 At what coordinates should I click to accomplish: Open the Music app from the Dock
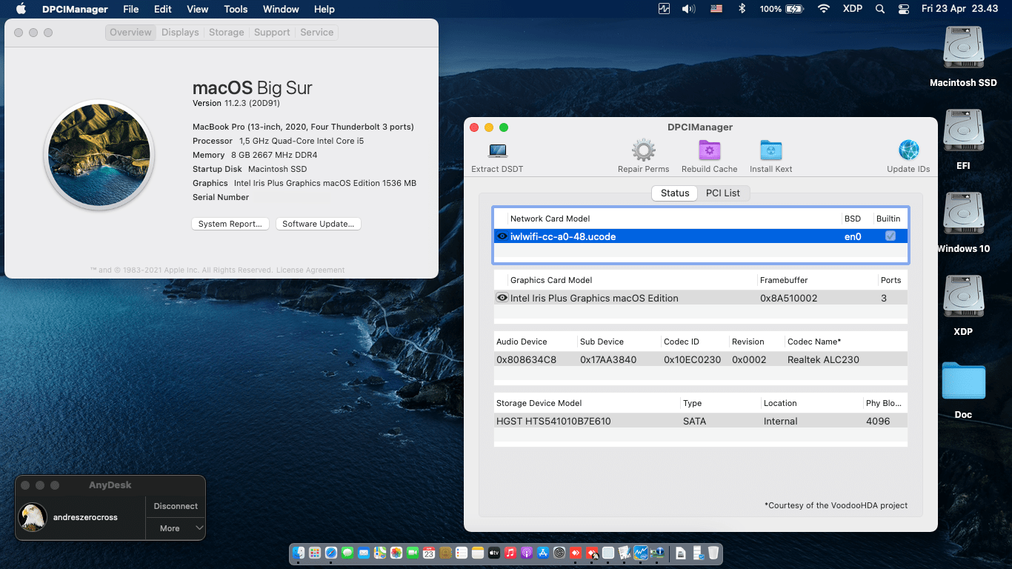click(x=510, y=553)
